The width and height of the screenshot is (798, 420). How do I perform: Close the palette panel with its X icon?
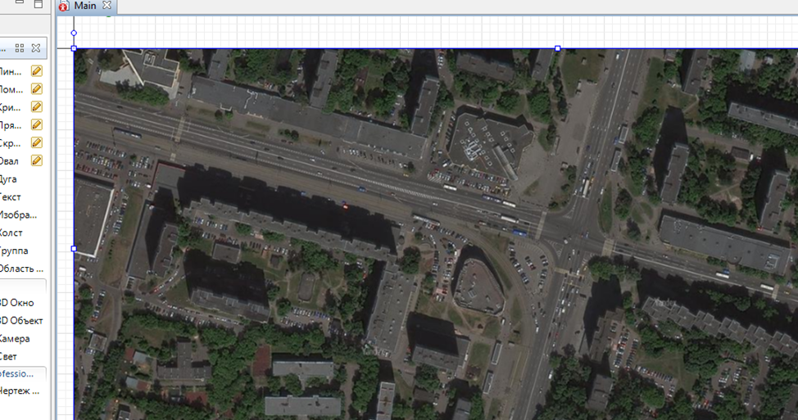pos(36,48)
